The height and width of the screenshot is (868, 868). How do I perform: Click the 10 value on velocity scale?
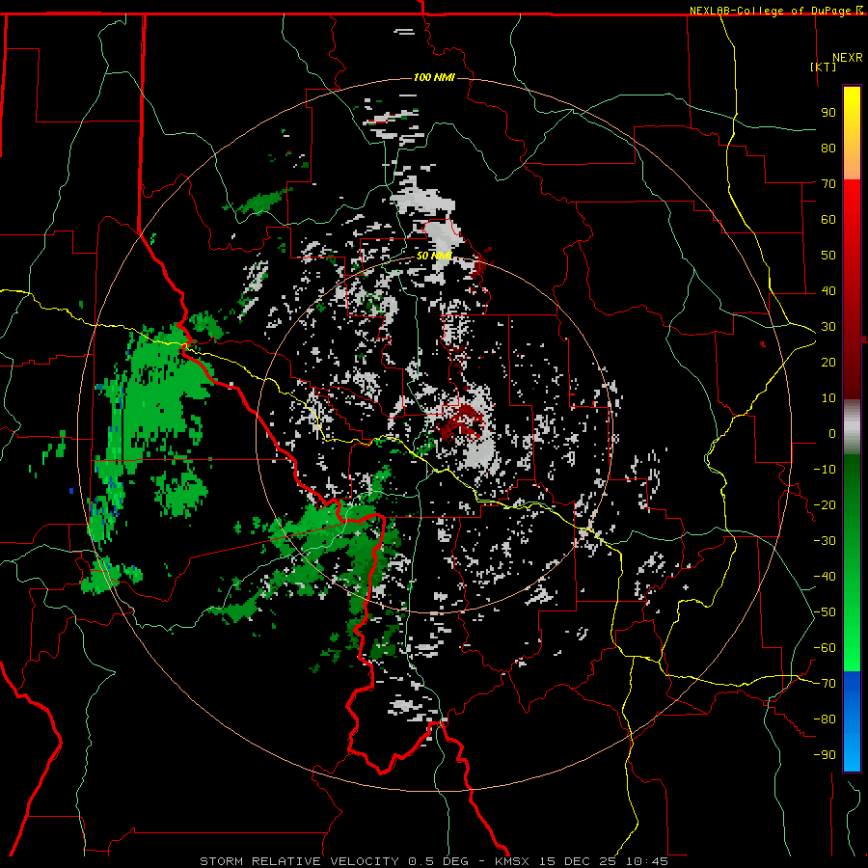[828, 398]
